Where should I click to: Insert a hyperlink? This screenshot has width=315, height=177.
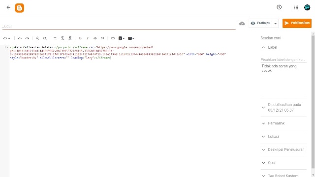coord(113,38)
